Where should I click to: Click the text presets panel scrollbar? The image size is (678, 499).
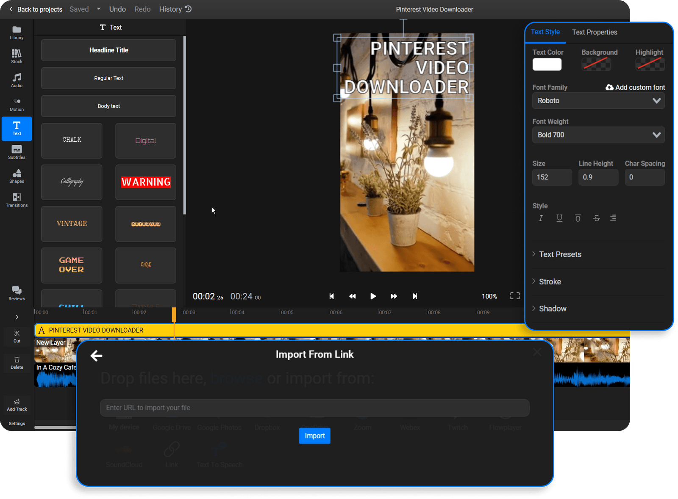pyautogui.click(x=184, y=125)
